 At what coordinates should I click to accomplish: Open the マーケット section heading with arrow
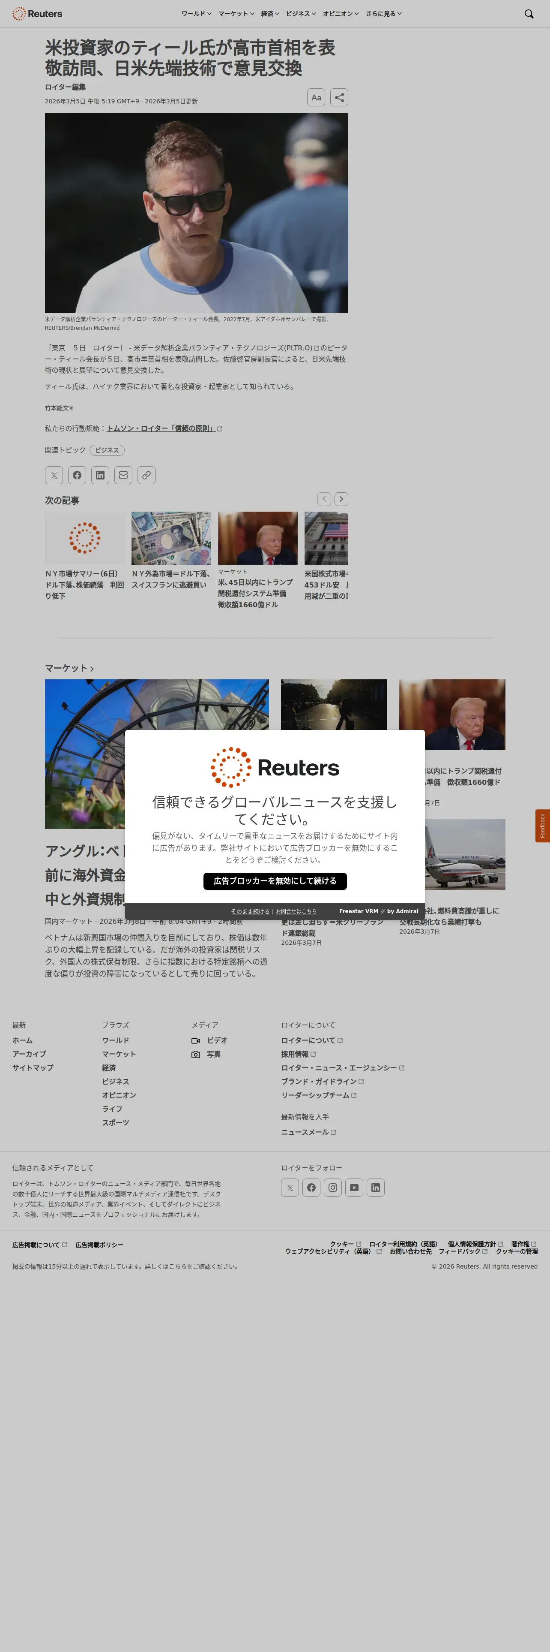click(69, 668)
